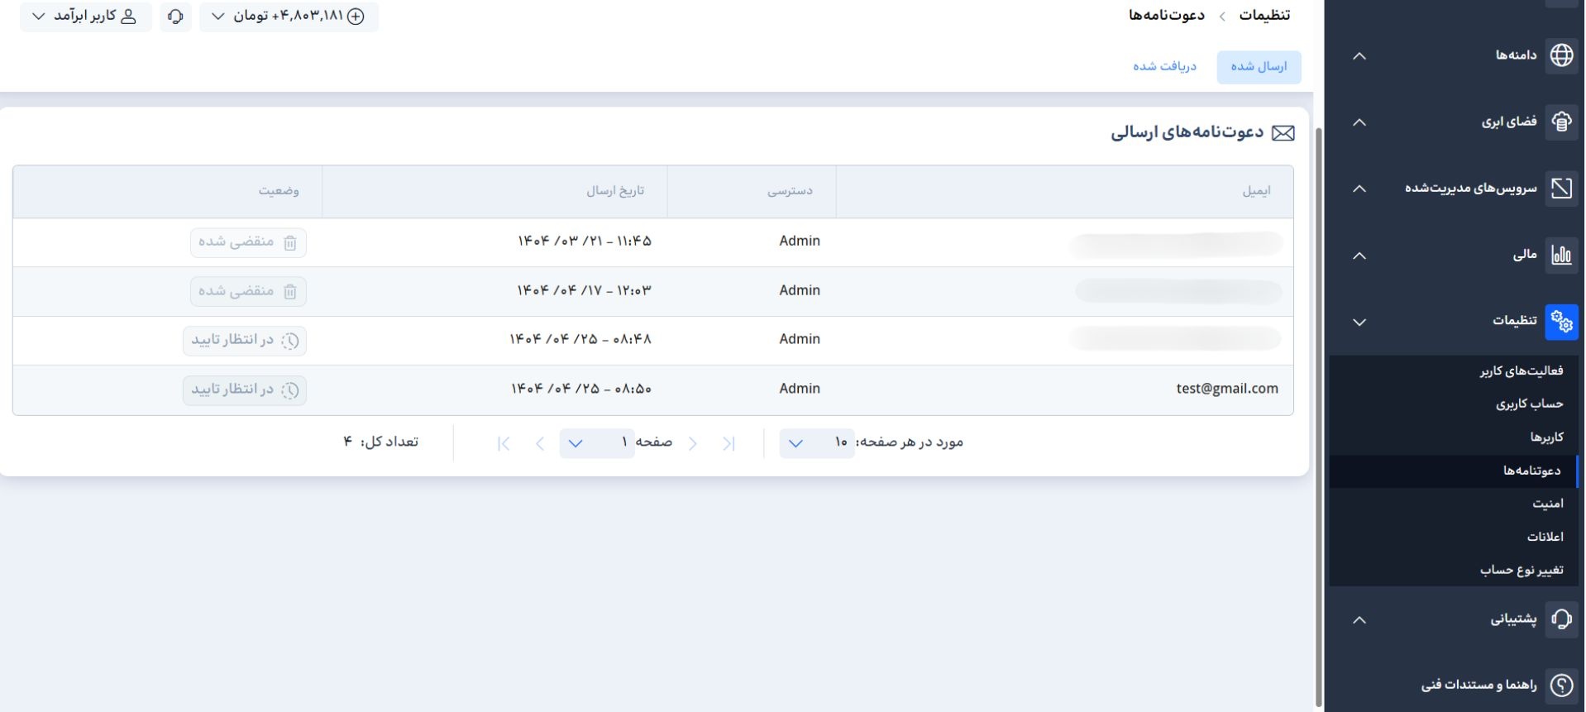Click the test@gmail.com email cell

click(1227, 389)
